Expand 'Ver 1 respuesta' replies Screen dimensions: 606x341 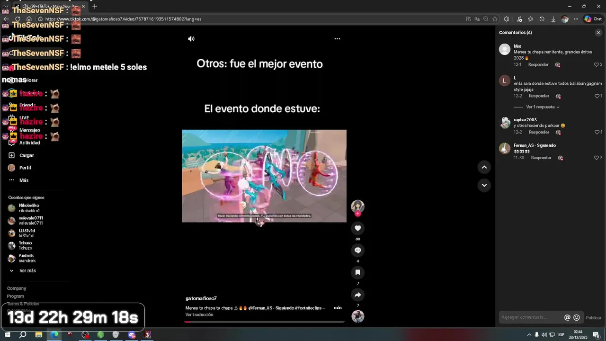click(x=543, y=107)
